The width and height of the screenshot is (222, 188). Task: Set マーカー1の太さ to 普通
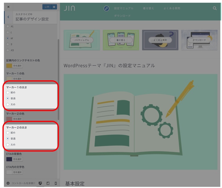pyautogui.click(x=8, y=98)
